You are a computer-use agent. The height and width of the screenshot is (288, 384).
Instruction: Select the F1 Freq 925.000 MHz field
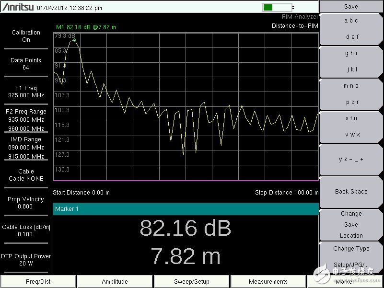(x=26, y=92)
